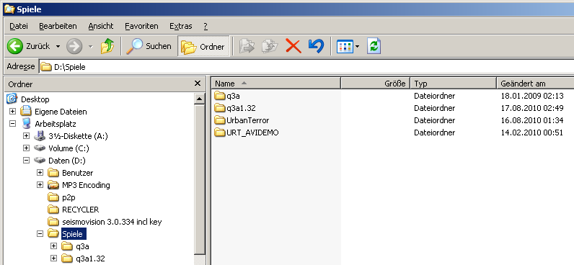Open the Zurück history dropdown arrow

58,46
